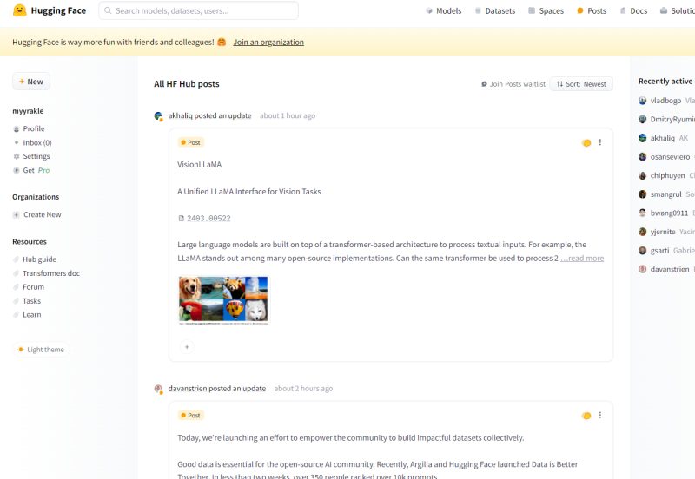Click the 'All HF Hub posts' heading
The image size is (695, 479).
click(187, 83)
